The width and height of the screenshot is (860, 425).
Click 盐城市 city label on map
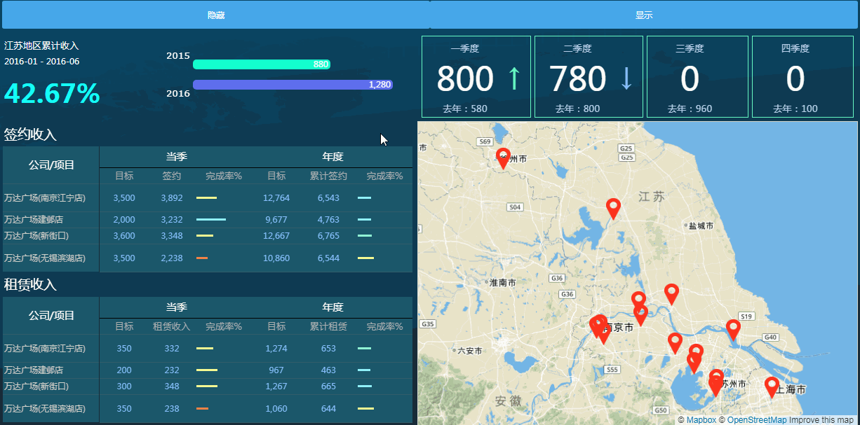click(x=701, y=225)
